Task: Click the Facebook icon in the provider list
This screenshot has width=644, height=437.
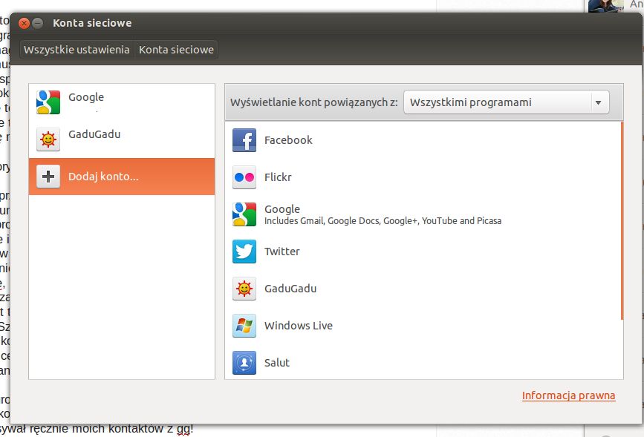Action: pyautogui.click(x=244, y=140)
